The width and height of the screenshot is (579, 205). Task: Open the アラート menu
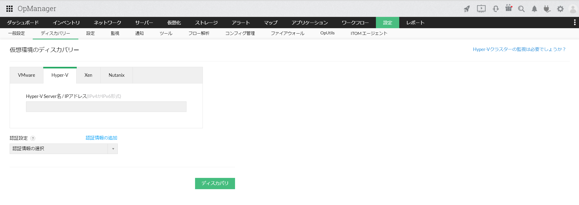[241, 23]
